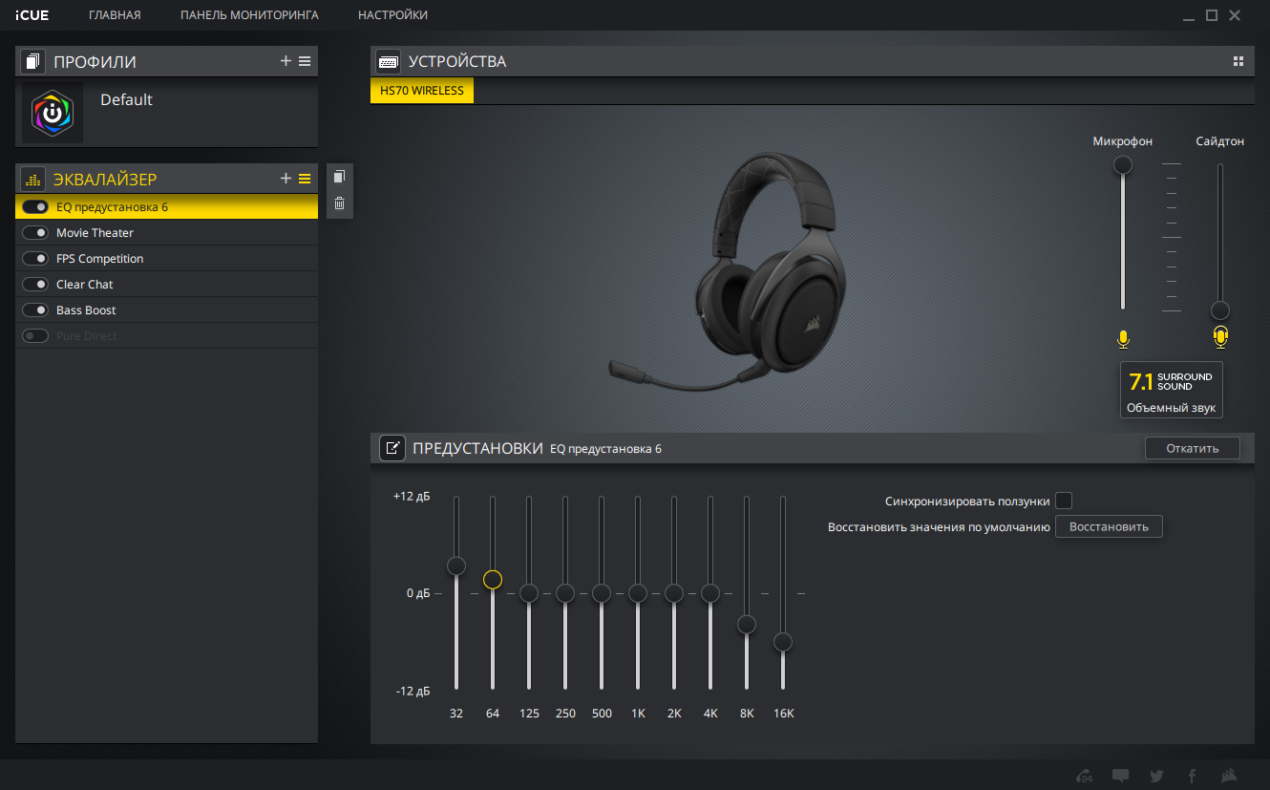Toggle the Clear Chat preset switch
This screenshot has height=790, width=1270.
coord(35,284)
